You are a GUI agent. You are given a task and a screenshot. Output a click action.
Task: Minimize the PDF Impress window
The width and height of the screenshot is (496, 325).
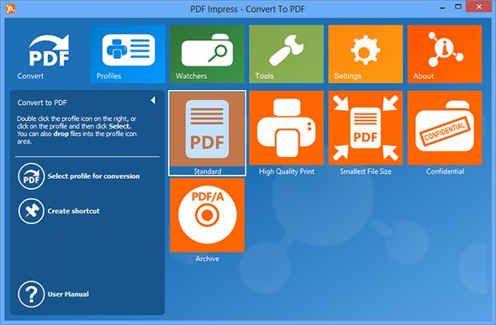[442, 7]
